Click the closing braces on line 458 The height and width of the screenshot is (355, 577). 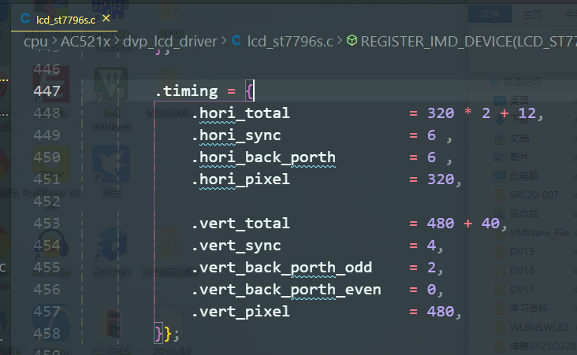(x=163, y=334)
